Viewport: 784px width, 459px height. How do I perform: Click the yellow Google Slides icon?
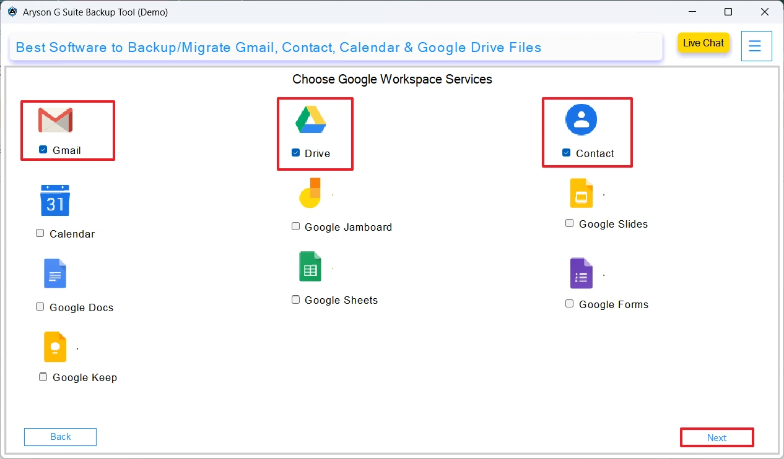click(581, 193)
